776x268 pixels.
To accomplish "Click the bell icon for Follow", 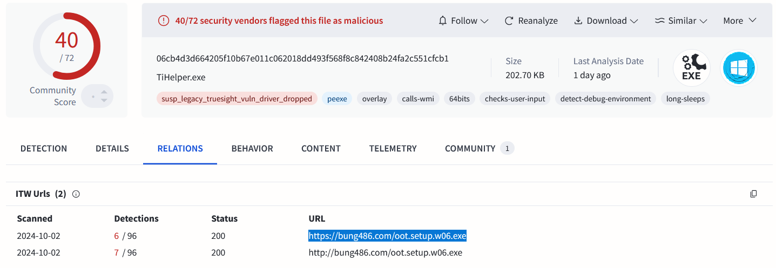I will (443, 20).
